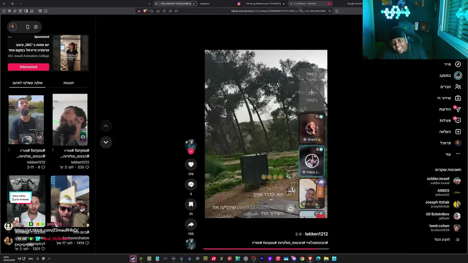
Task: Go to next video with down arrow
Action: pyautogui.click(x=106, y=142)
